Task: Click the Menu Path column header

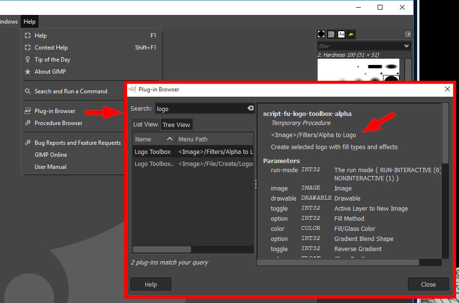Action: [215, 139]
